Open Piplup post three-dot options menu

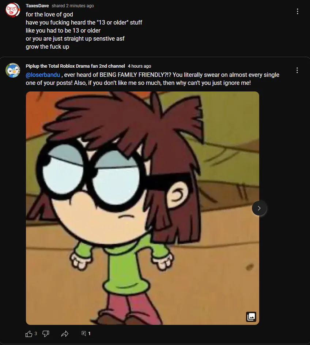click(x=297, y=70)
